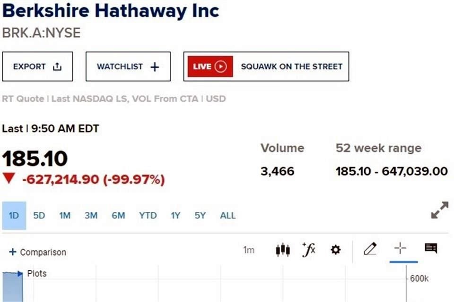Open the chart events annotations icon
This screenshot has height=302, width=454.
431,249
